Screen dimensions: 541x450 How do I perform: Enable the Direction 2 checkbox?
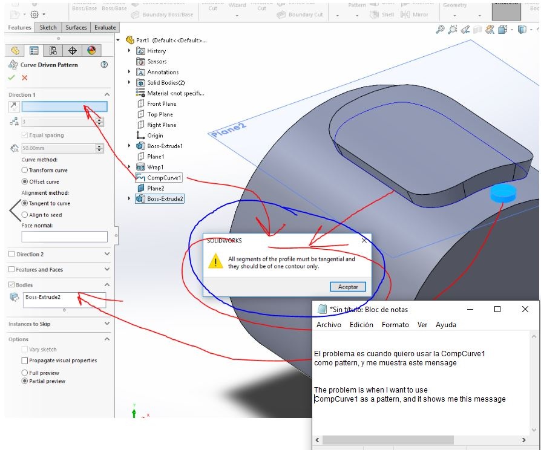[11, 254]
